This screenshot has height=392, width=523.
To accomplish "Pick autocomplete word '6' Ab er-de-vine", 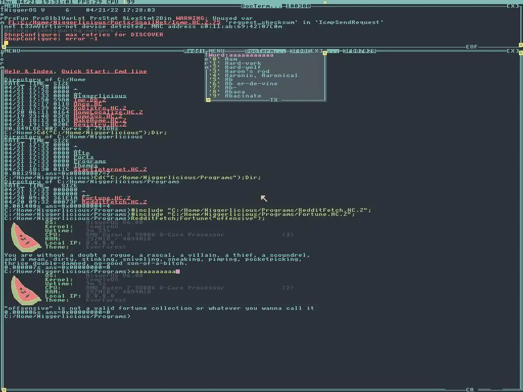I will (x=243, y=84).
